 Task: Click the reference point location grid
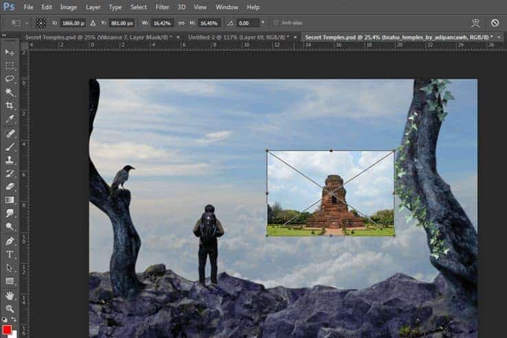click(x=41, y=23)
